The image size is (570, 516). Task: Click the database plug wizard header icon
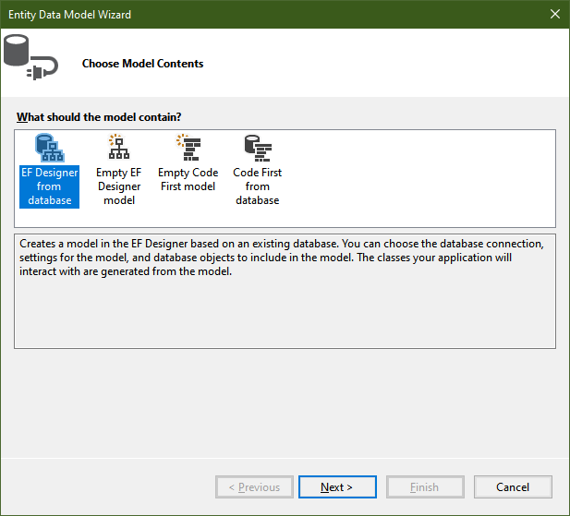point(30,57)
